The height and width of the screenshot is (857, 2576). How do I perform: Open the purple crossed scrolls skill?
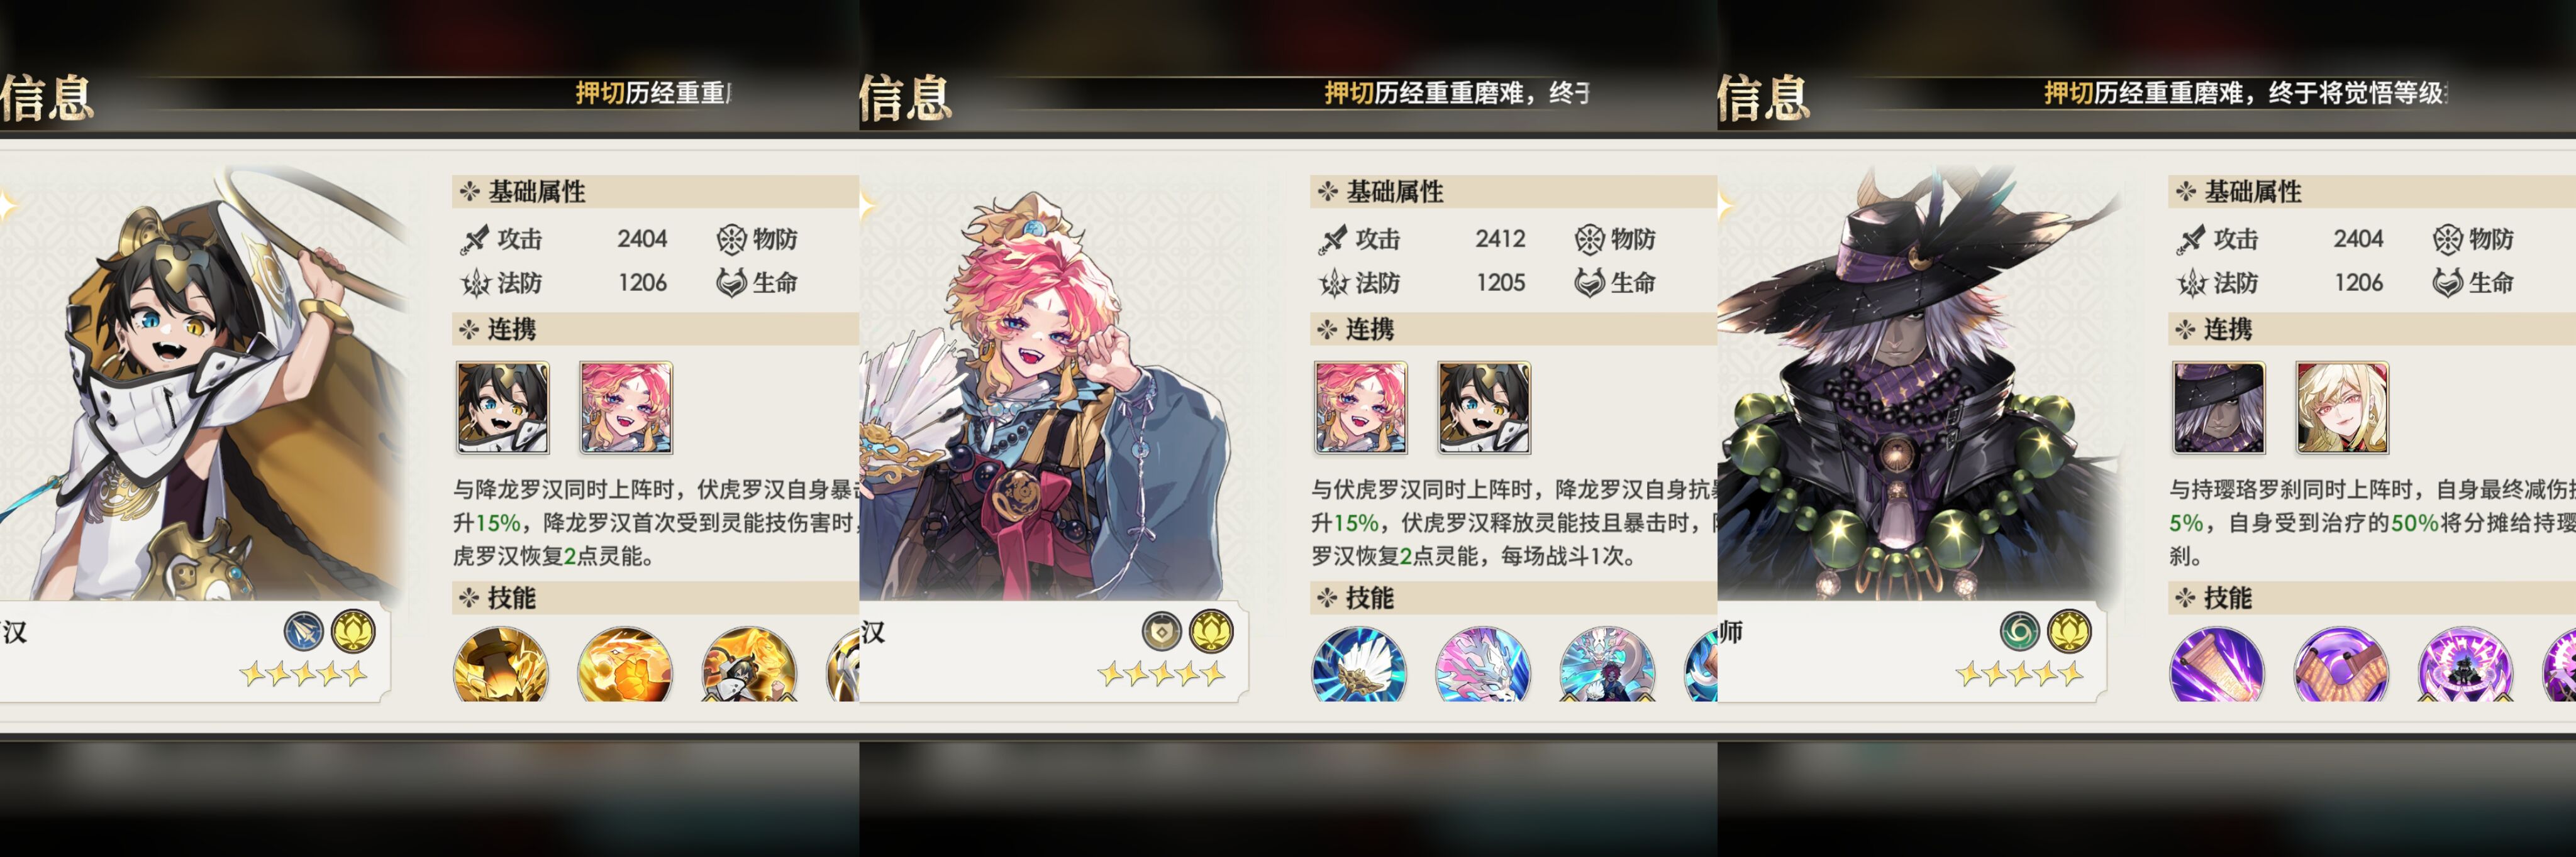pos(2341,665)
